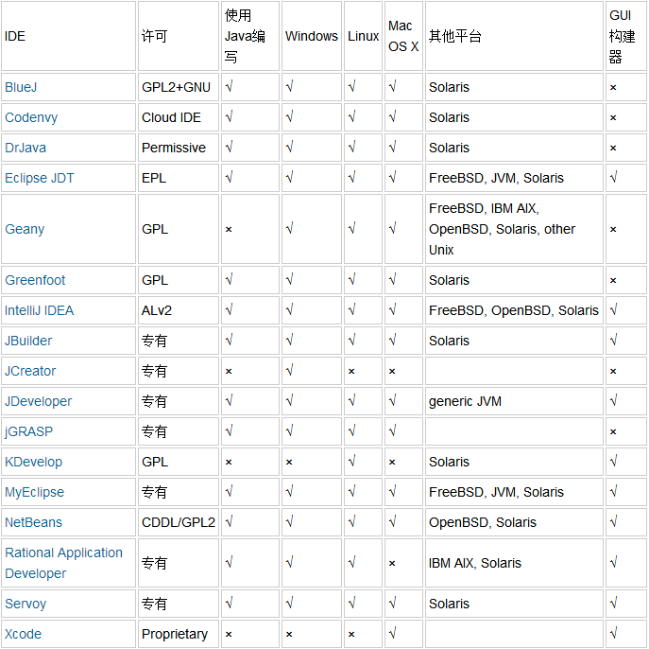
Task: Open the Servoy link
Action: (x=26, y=604)
